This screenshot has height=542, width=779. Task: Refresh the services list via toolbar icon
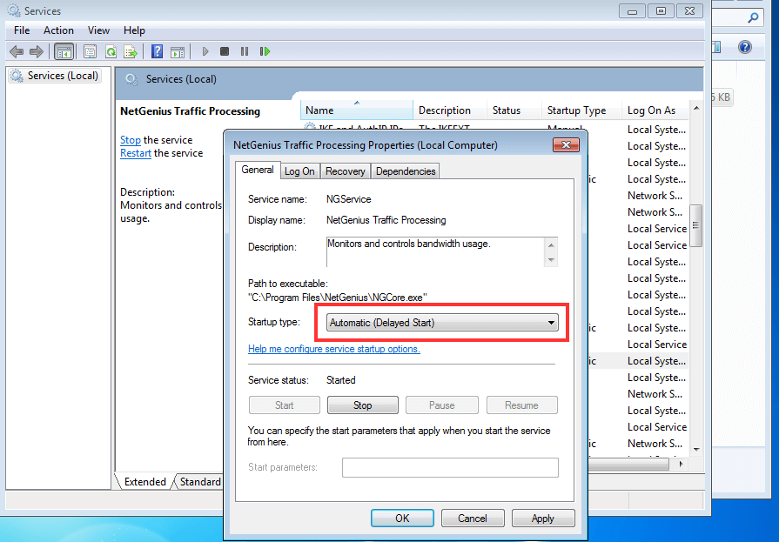[111, 51]
